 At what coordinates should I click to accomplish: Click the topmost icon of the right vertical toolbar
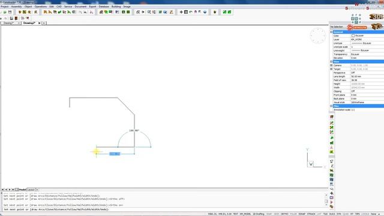(332, 117)
